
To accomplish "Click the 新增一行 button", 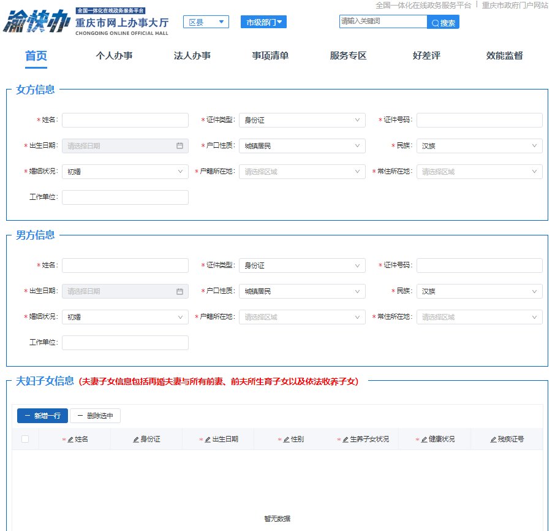I will [x=42, y=416].
